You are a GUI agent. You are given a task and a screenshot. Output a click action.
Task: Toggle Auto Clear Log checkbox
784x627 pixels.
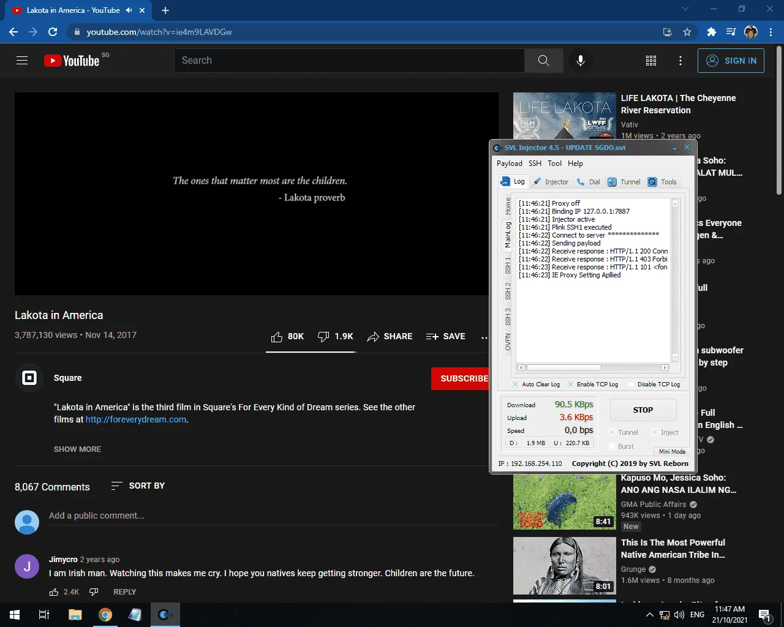(x=515, y=385)
